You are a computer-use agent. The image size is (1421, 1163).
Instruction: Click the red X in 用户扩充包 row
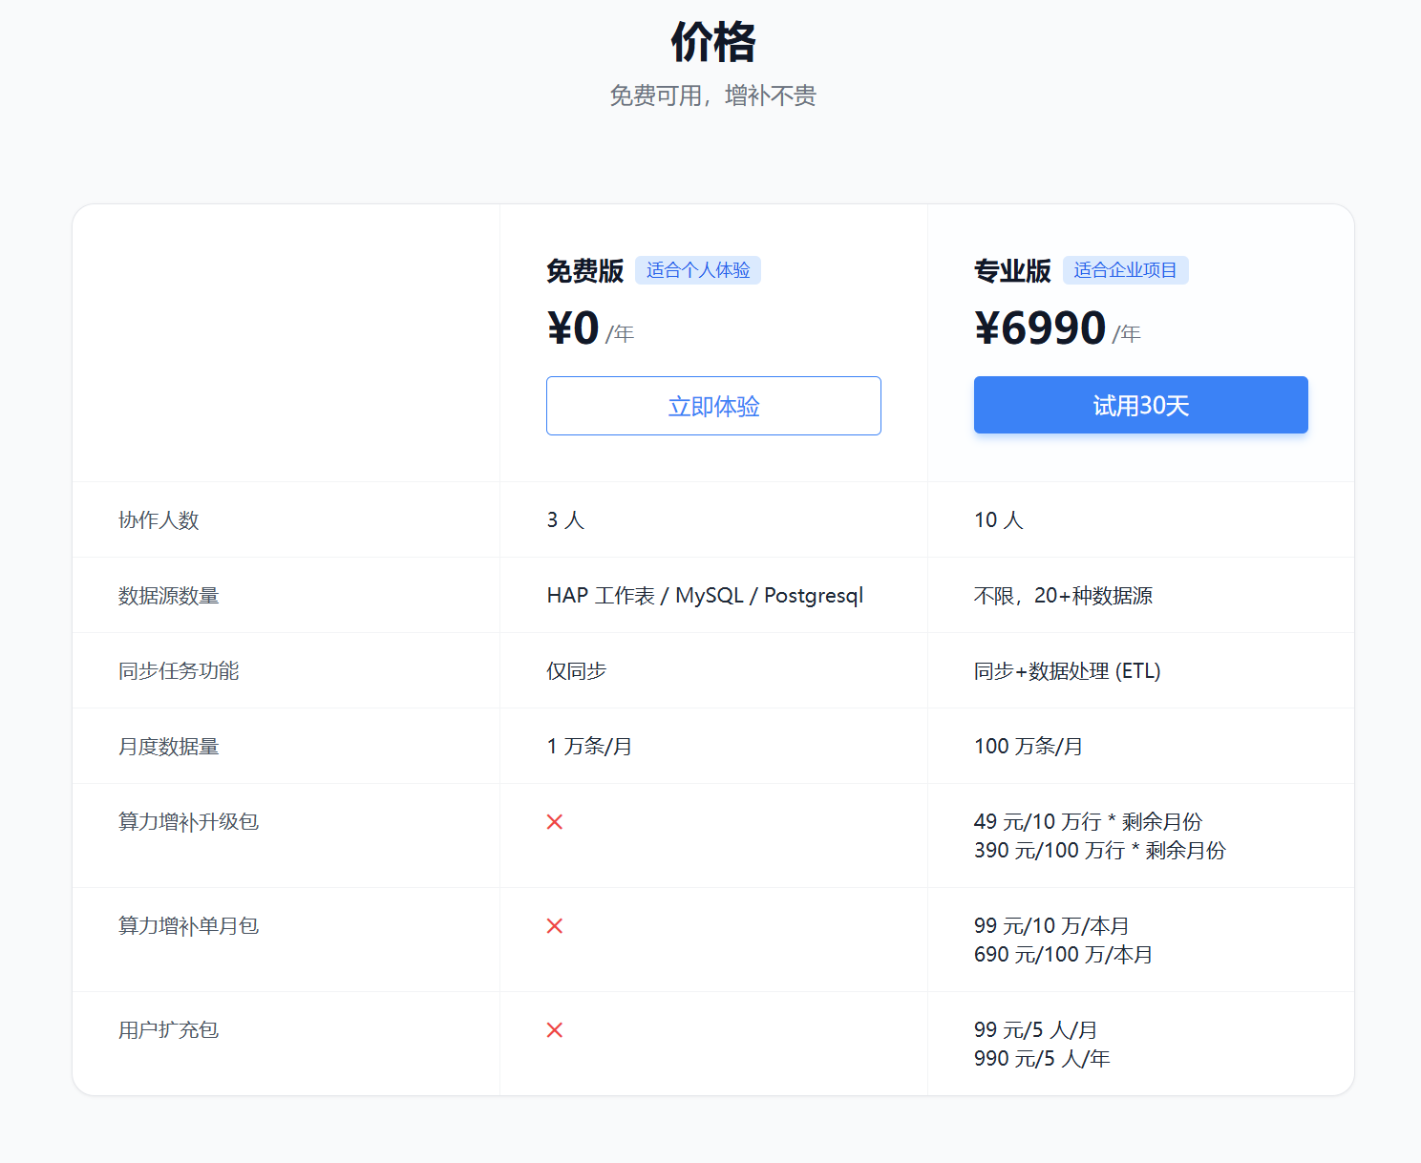[554, 1030]
